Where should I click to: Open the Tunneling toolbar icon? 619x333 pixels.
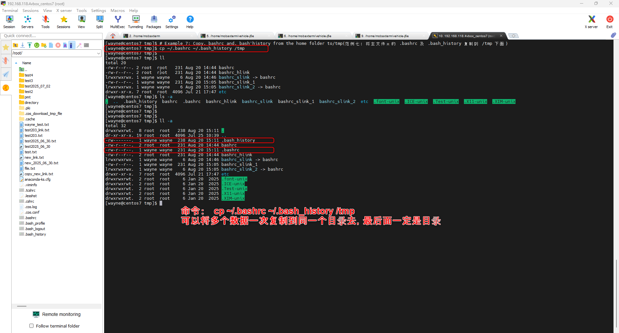coord(136,22)
